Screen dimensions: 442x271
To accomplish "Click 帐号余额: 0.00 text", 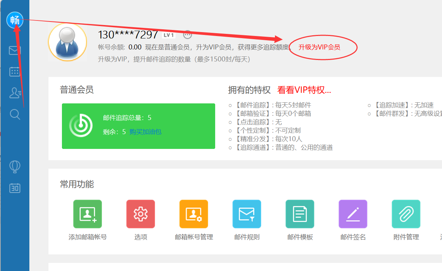I will click(120, 47).
